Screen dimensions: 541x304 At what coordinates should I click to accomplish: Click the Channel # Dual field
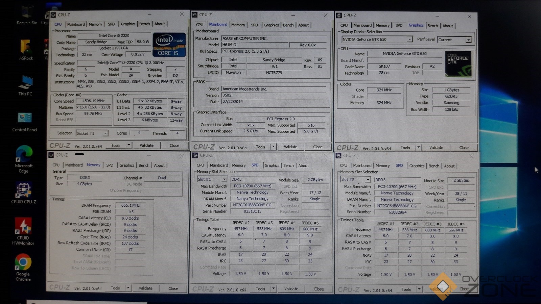coord(162,178)
